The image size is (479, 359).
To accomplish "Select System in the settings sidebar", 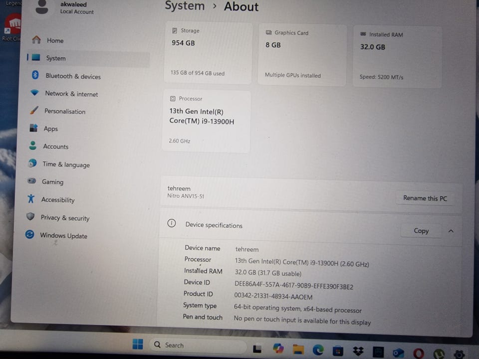I will coord(89,58).
